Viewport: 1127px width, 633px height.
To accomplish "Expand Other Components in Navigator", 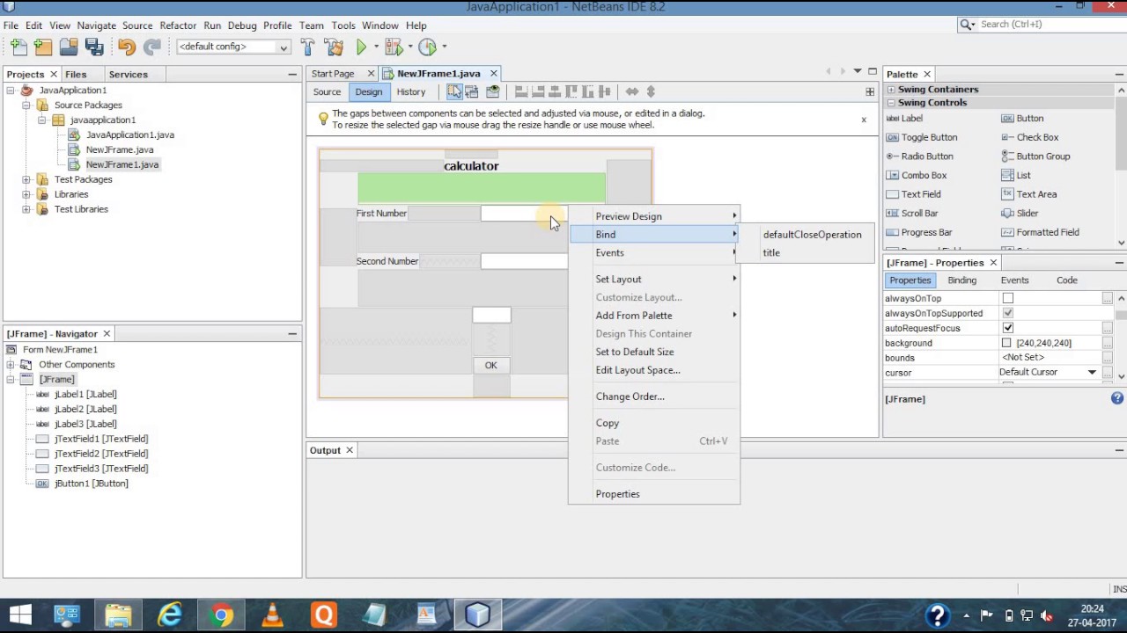I will pyautogui.click(x=11, y=364).
